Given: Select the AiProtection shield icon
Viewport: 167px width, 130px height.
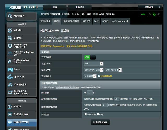Looking at the screenshot, I should coord(10,46).
